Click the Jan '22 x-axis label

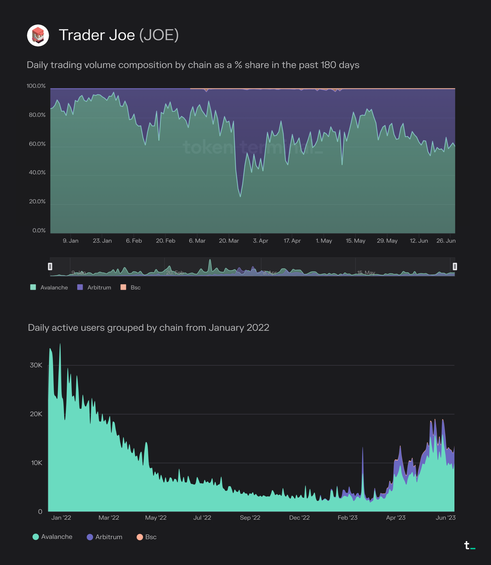[x=61, y=518]
